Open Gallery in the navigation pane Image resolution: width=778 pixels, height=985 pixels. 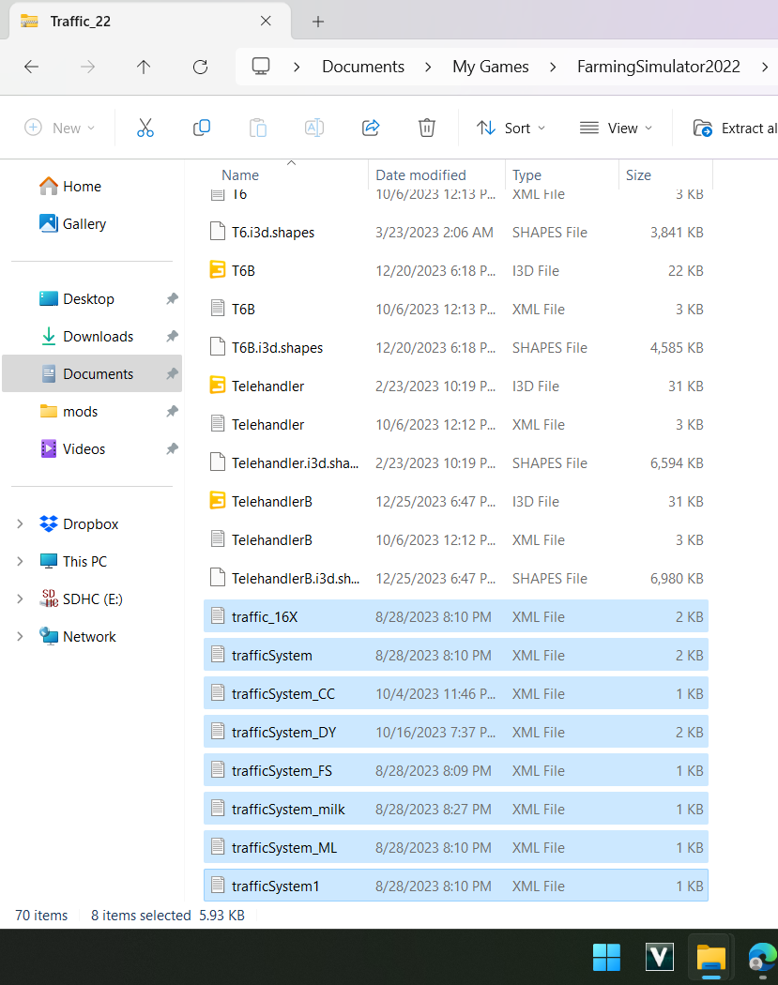(x=73, y=223)
